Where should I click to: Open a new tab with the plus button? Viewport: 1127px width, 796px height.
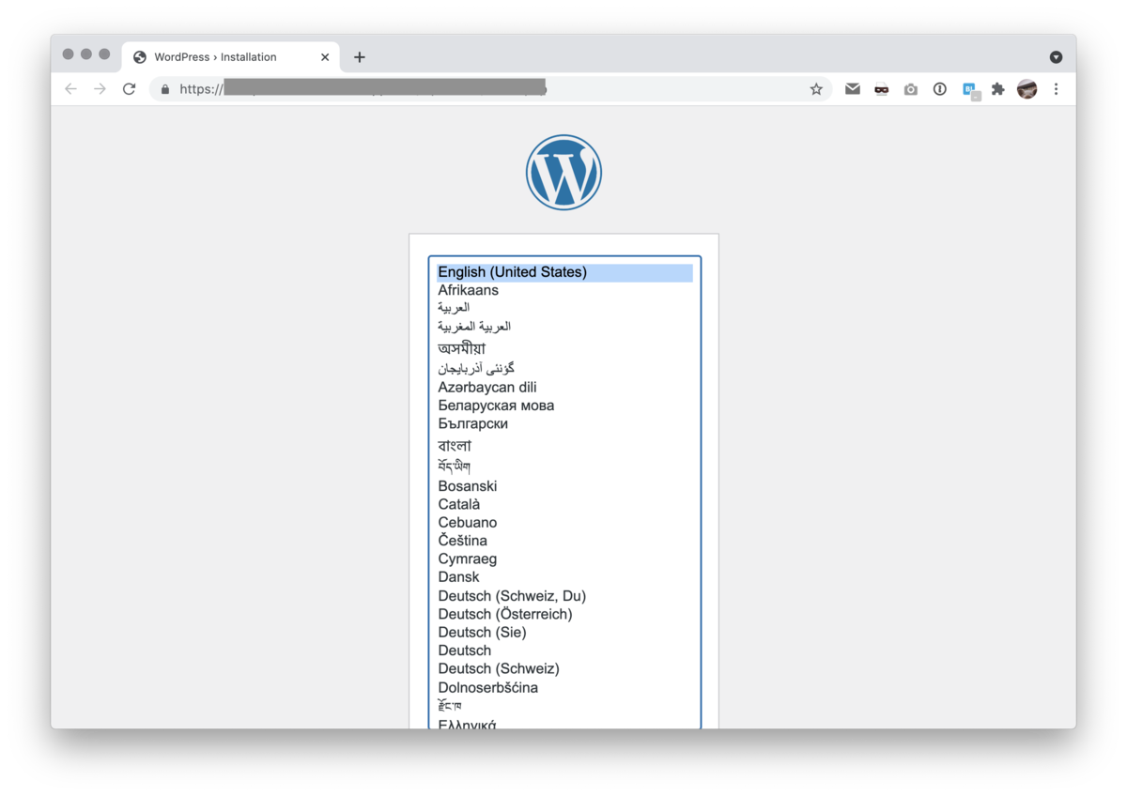[360, 57]
